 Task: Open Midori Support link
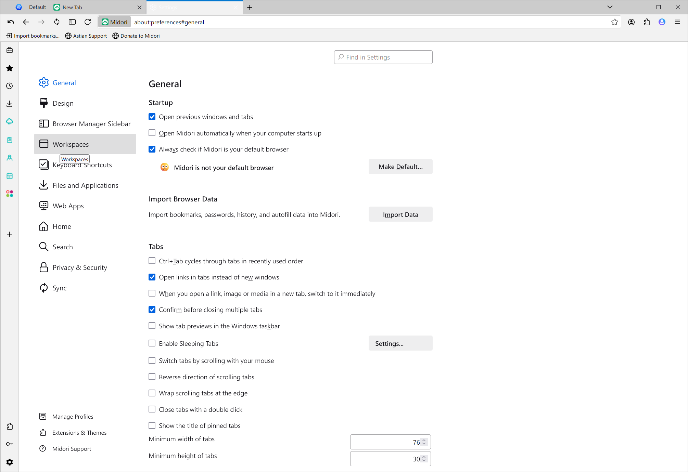click(65, 449)
